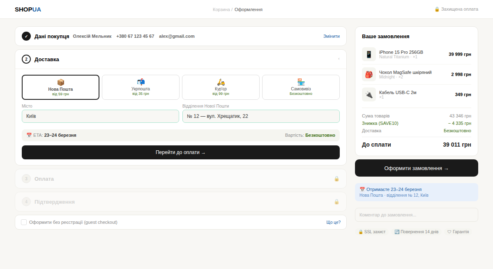Click the Повернення 14 днів badge
This screenshot has width=493, height=269.
(x=416, y=232)
